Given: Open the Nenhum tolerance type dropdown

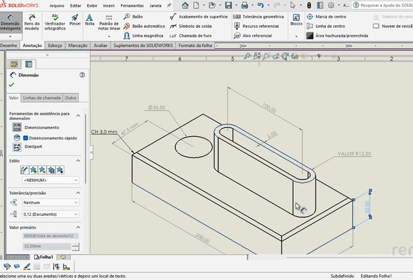Looking at the screenshot, I should click(x=50, y=202).
